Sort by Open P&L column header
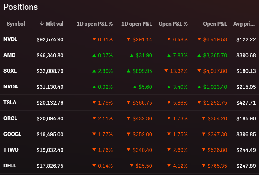Screen dimensions: 259x175 [x=215, y=24]
